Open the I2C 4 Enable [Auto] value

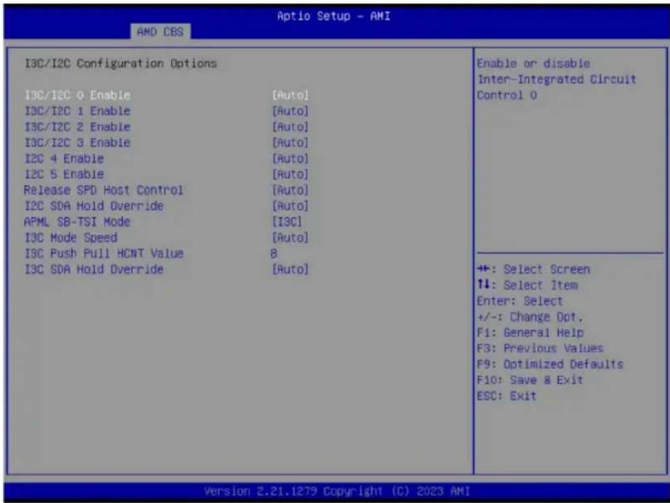point(290,158)
